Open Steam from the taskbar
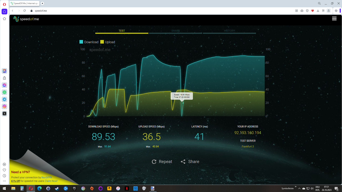Image resolution: width=342 pixels, height=192 pixels. pyautogui.click(x=57, y=189)
